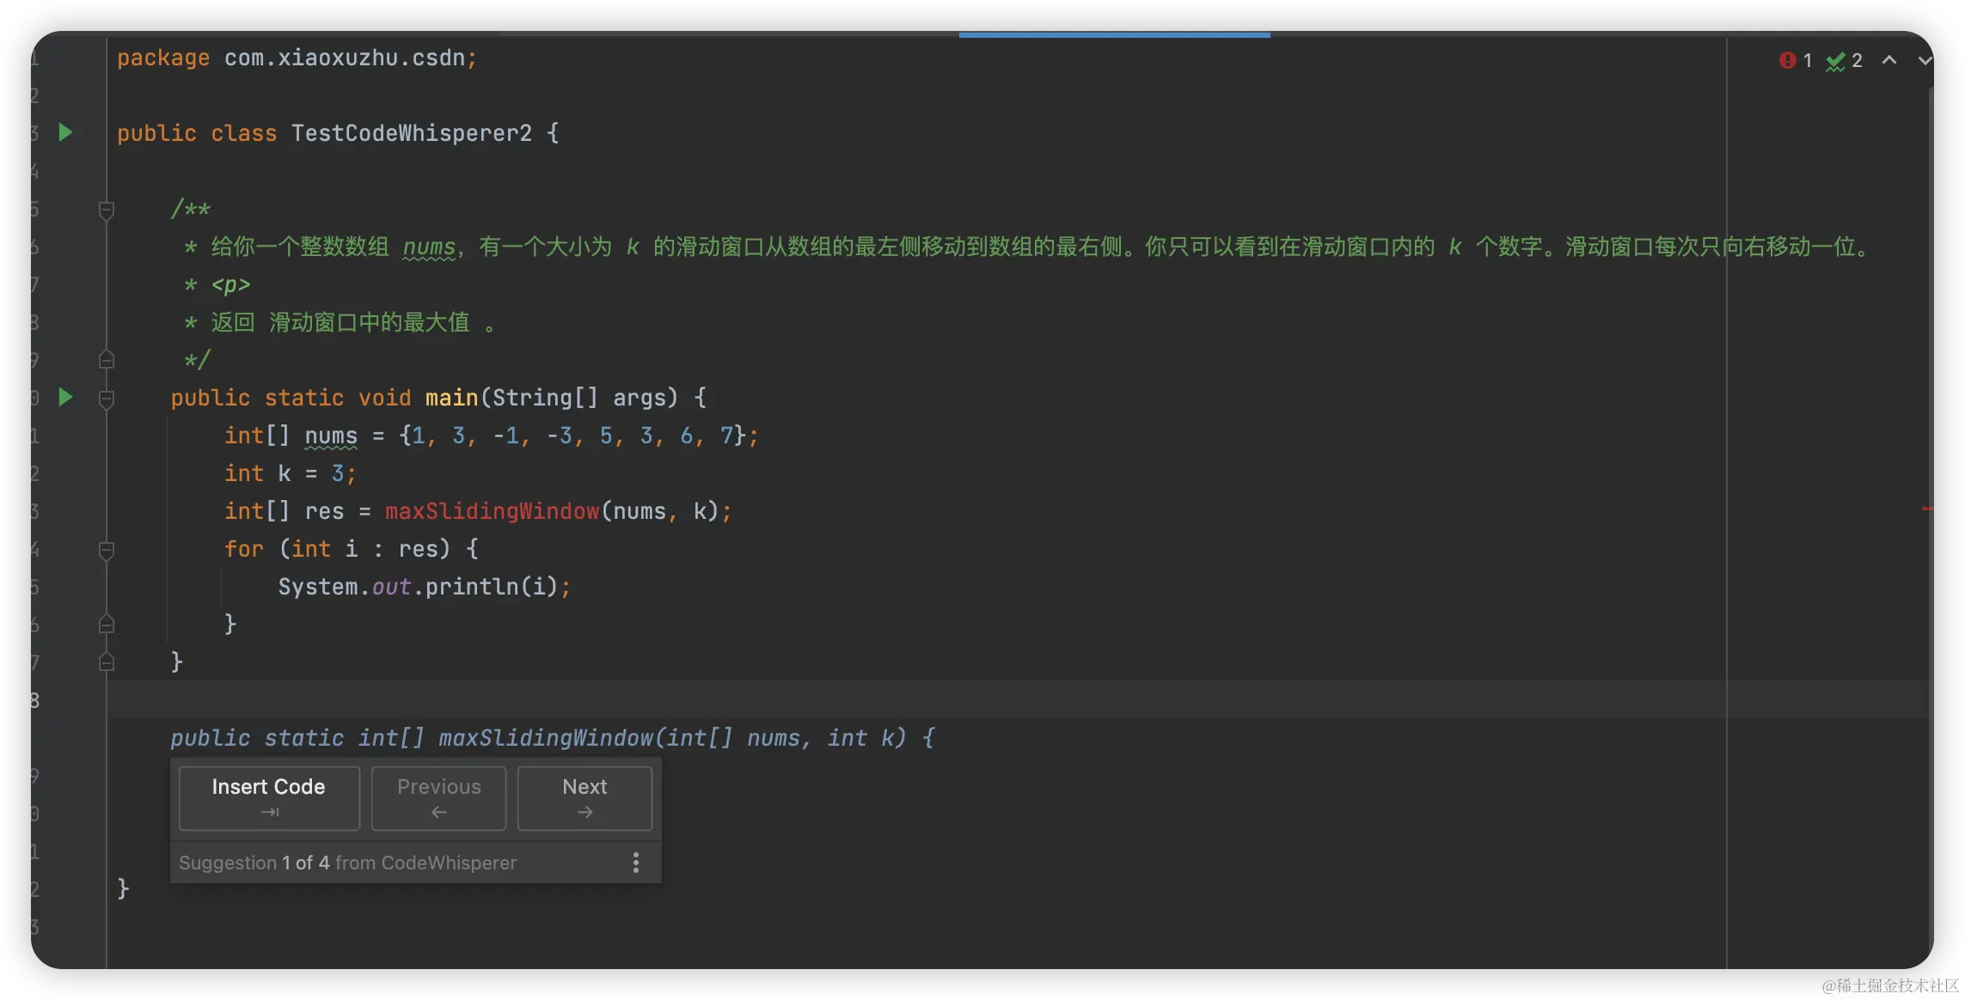Click unresolved maxSlidingWindow method call in red
This screenshot has width=1965, height=1000.
coord(492,511)
